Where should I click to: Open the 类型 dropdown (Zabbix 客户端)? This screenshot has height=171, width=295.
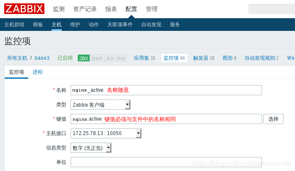click(101, 105)
